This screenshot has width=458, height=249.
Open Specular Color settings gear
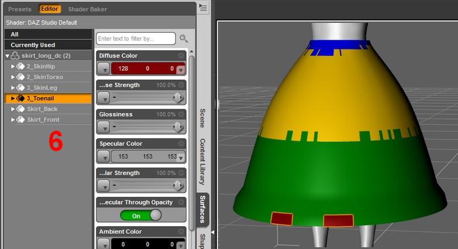point(181,144)
